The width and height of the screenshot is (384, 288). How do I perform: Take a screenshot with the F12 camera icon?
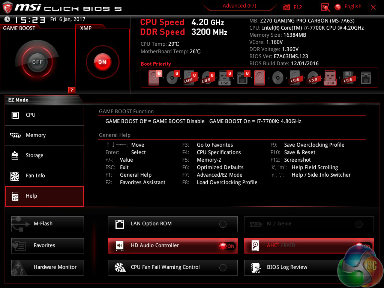point(286,7)
